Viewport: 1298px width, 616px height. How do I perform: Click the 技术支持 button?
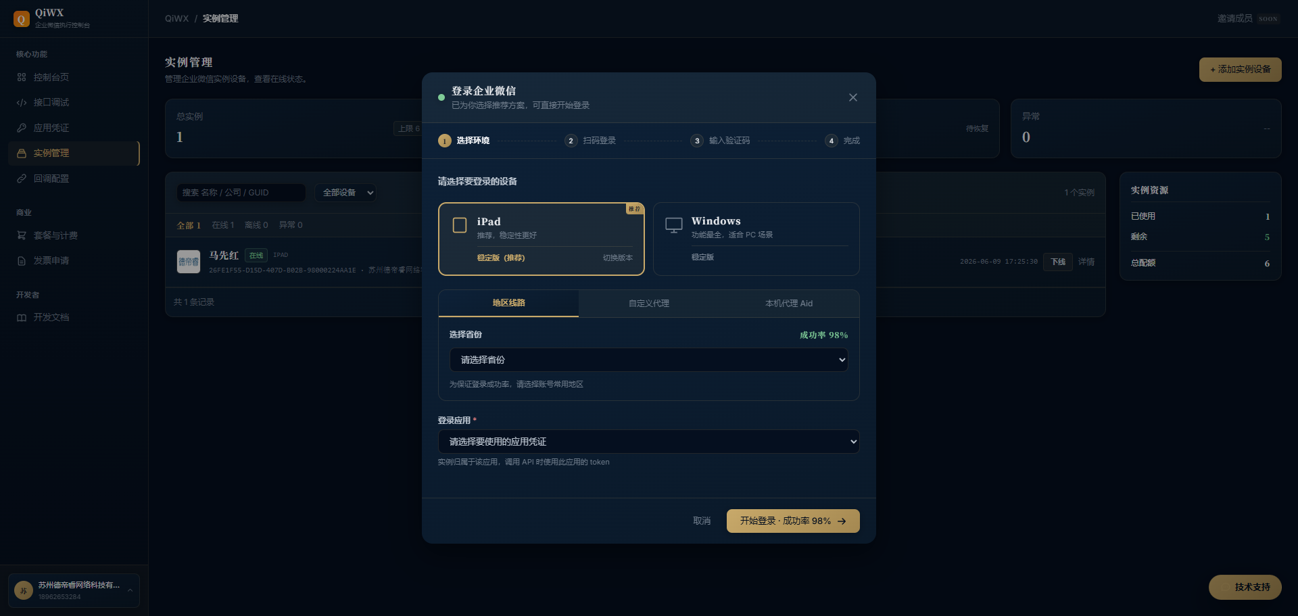pos(1245,588)
